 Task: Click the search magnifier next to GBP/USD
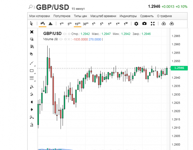pyautogui.click(x=30, y=7)
